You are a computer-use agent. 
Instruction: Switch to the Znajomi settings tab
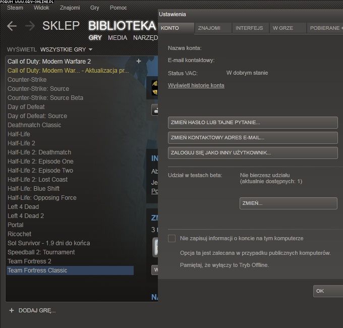pyautogui.click(x=213, y=28)
